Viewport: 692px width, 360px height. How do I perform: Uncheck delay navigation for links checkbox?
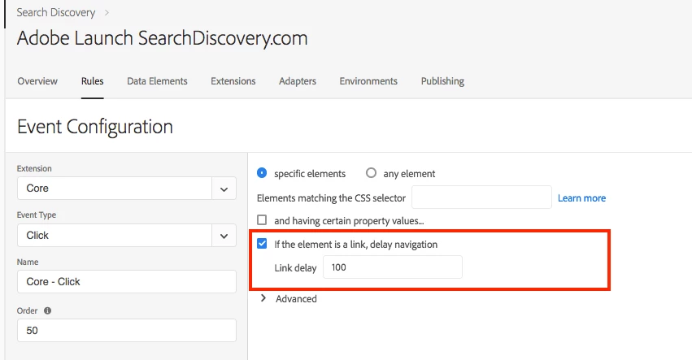pyautogui.click(x=262, y=244)
